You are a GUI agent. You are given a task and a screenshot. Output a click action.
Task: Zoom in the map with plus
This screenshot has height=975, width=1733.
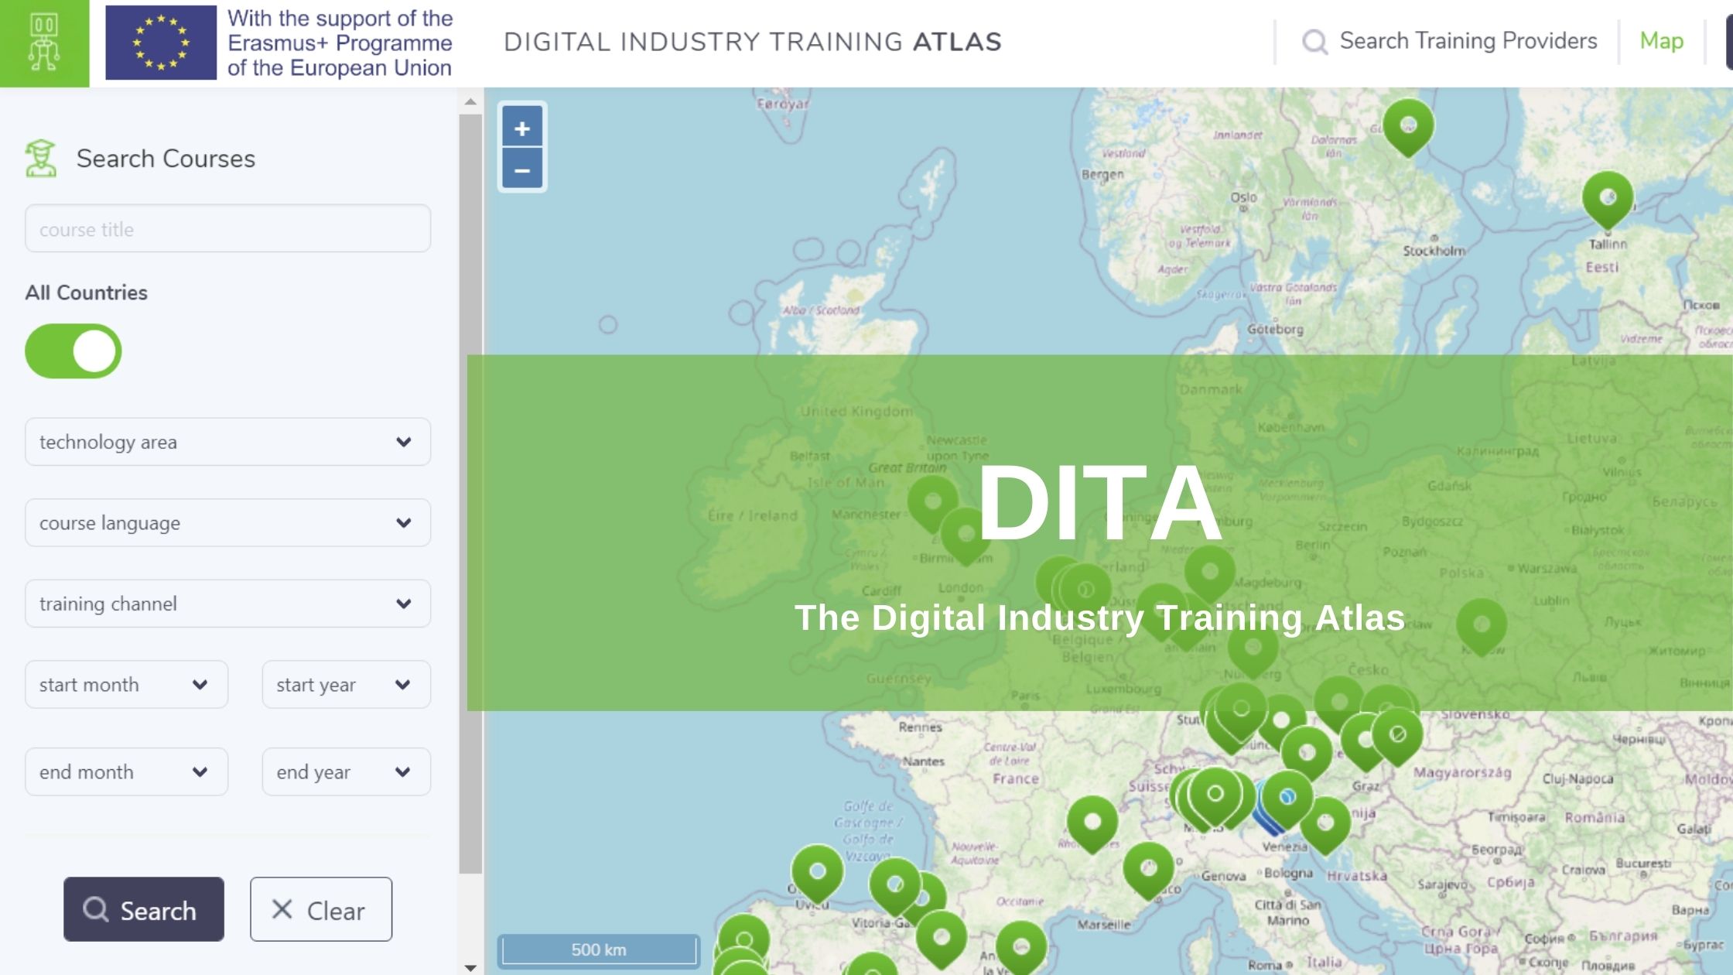(x=522, y=128)
